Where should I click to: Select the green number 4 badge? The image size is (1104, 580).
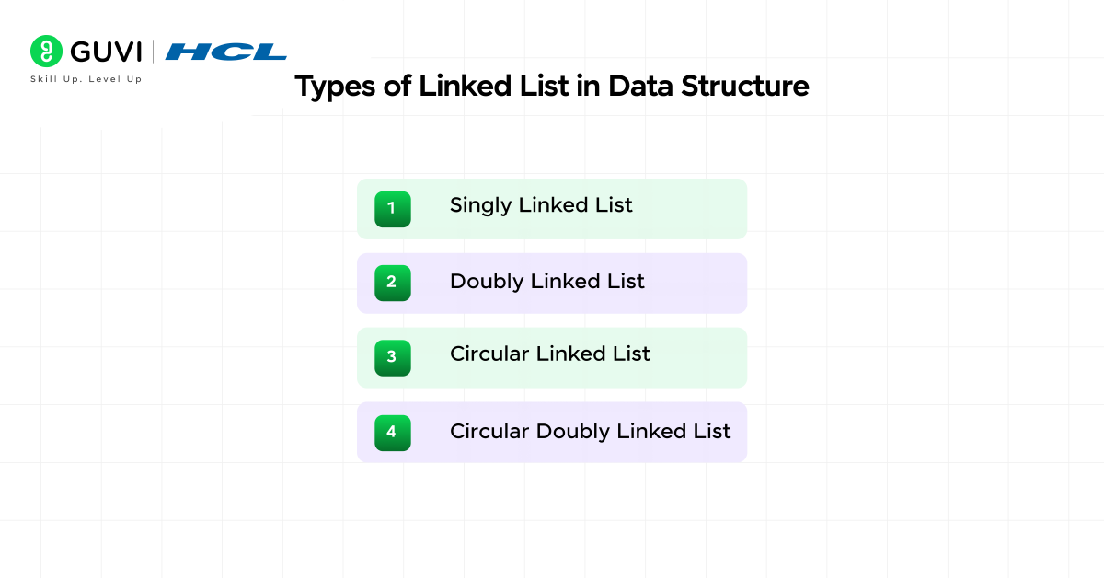coord(392,433)
